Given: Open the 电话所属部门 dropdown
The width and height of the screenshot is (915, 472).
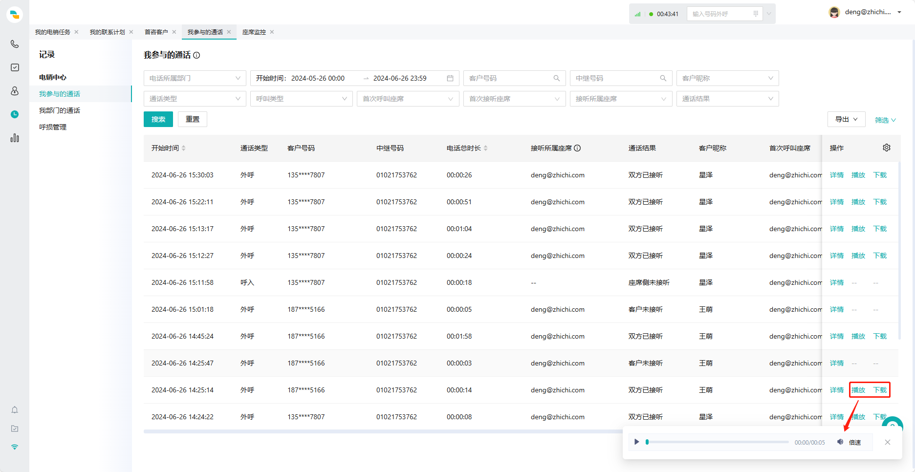Looking at the screenshot, I should point(195,78).
